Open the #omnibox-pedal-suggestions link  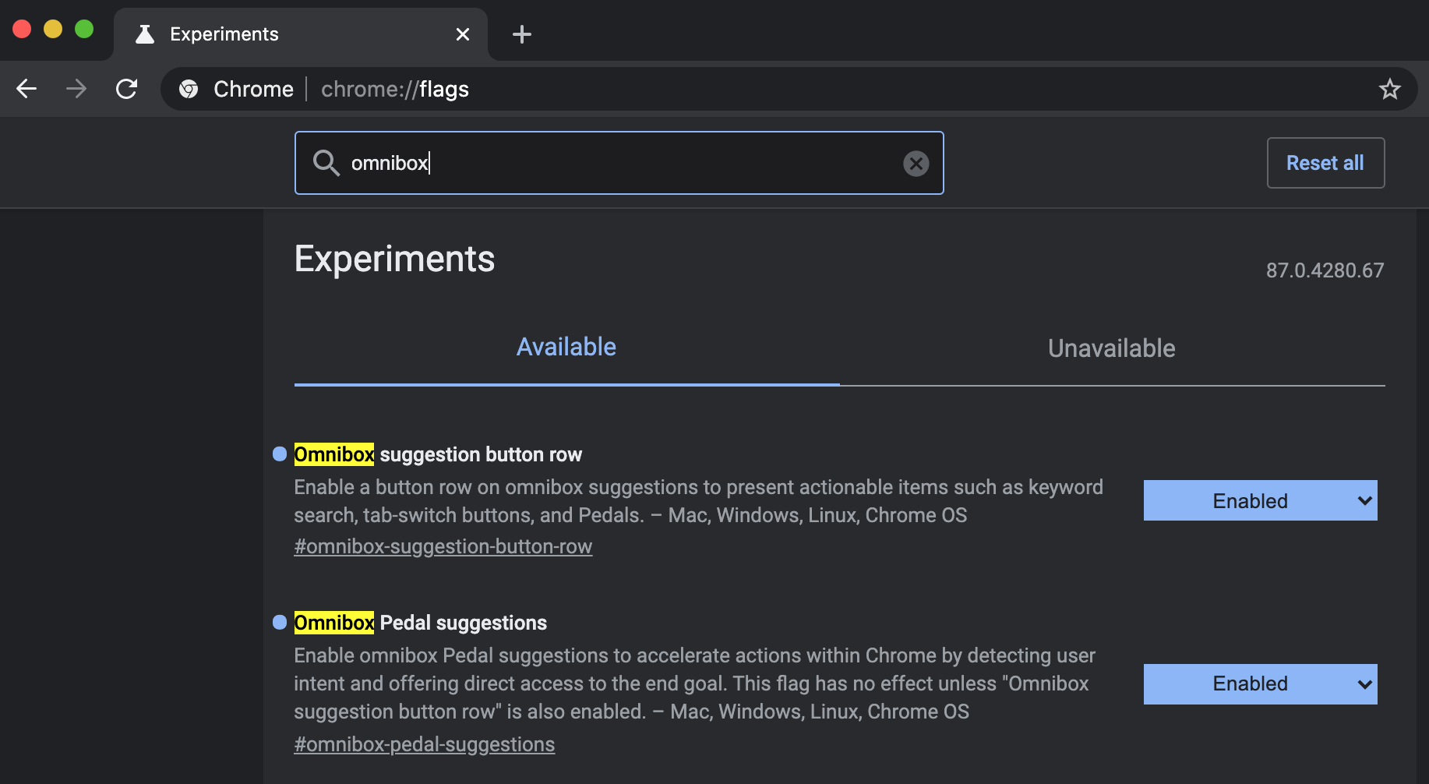424,745
